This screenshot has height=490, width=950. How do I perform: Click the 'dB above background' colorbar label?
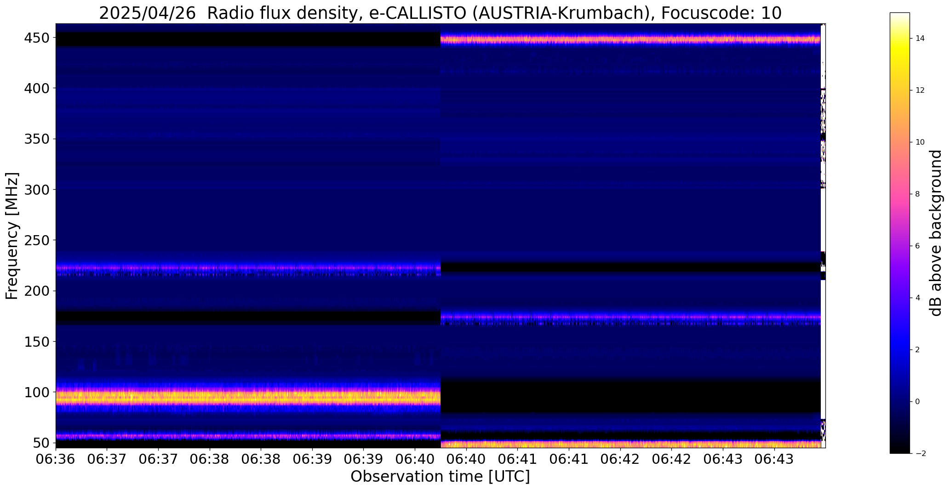coord(936,233)
